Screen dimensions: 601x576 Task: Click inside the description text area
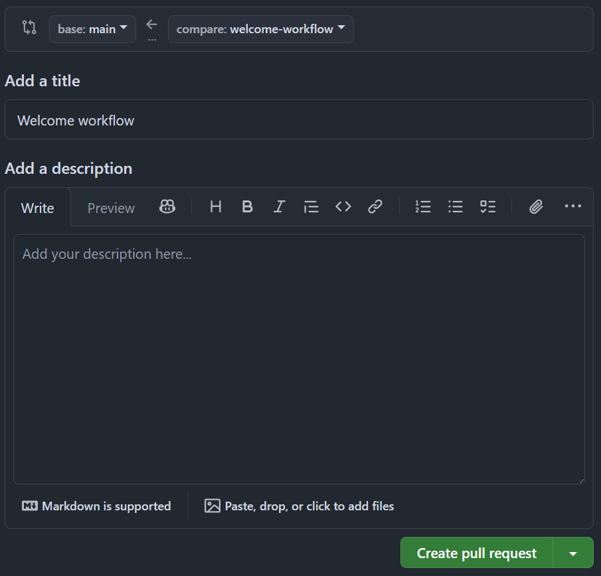click(x=299, y=358)
